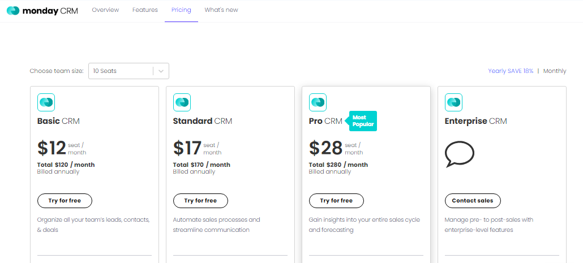Open the team size dropdown showing 10 Seats

point(128,71)
